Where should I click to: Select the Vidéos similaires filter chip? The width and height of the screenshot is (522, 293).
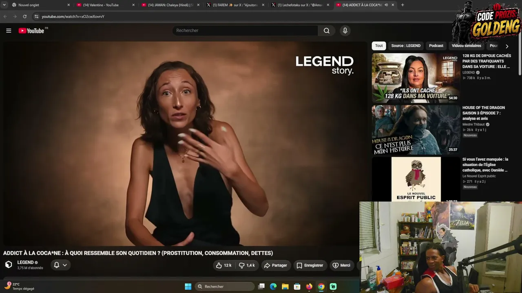[x=466, y=46]
